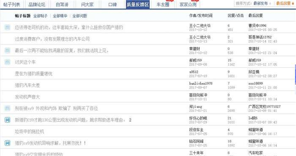This screenshot has height=156, width=296.
Task: Open the 问大家 tab
Action: [87, 4]
